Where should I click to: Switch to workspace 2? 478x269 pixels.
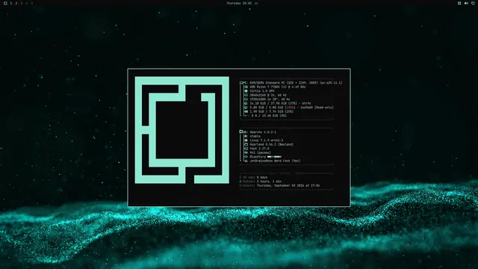coord(16,3)
